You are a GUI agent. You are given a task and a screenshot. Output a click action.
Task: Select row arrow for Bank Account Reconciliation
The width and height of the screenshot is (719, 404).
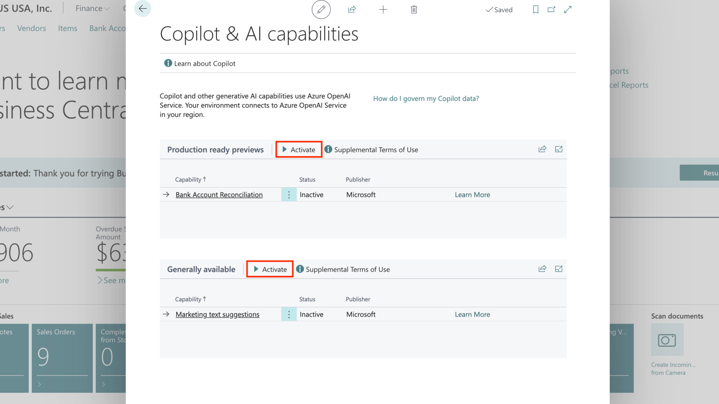[166, 194]
